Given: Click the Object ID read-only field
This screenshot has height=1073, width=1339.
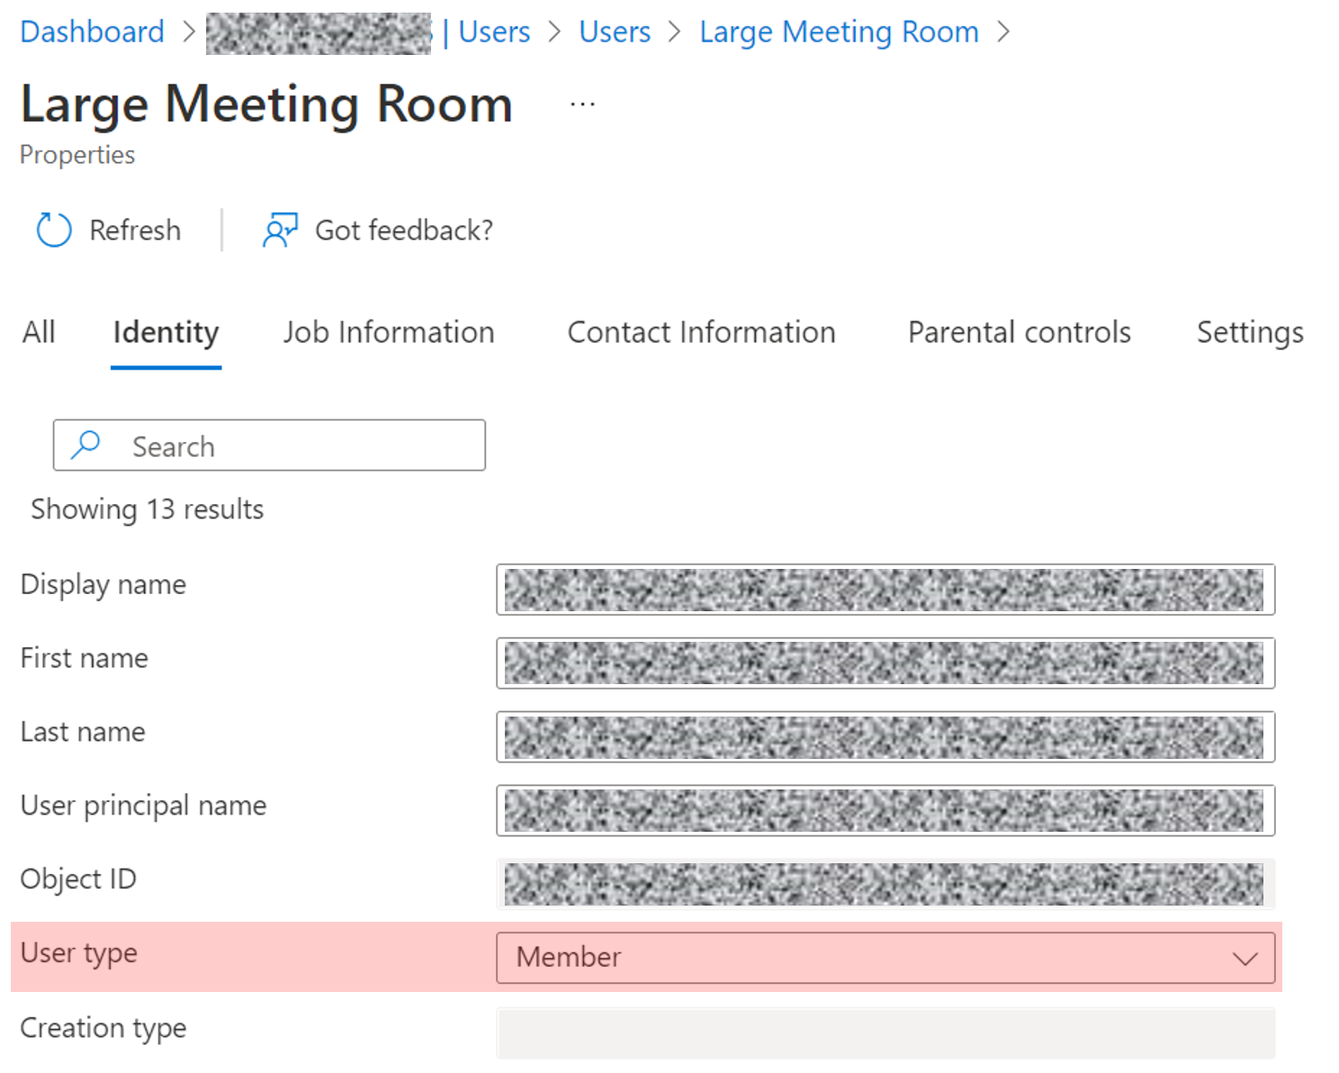Looking at the screenshot, I should [x=885, y=884].
